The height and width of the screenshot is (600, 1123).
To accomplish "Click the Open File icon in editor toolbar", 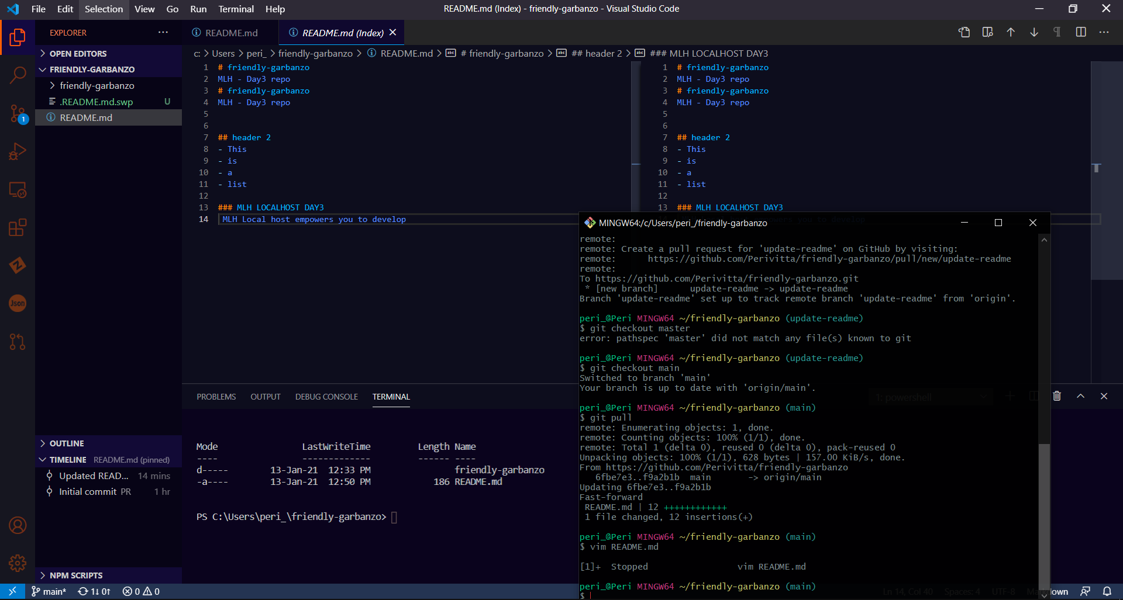I will point(964,33).
